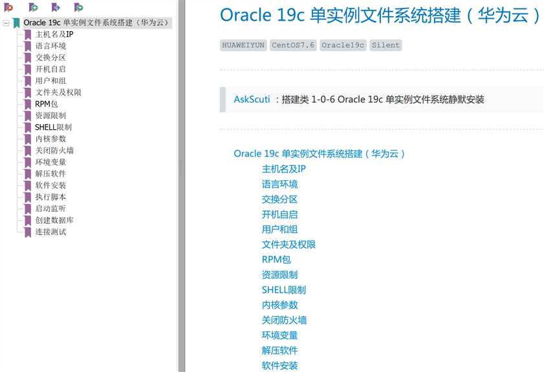Follow the contents link Oracle 19c 单实例文件系统搭建（华为云）

pyautogui.click(x=319, y=154)
